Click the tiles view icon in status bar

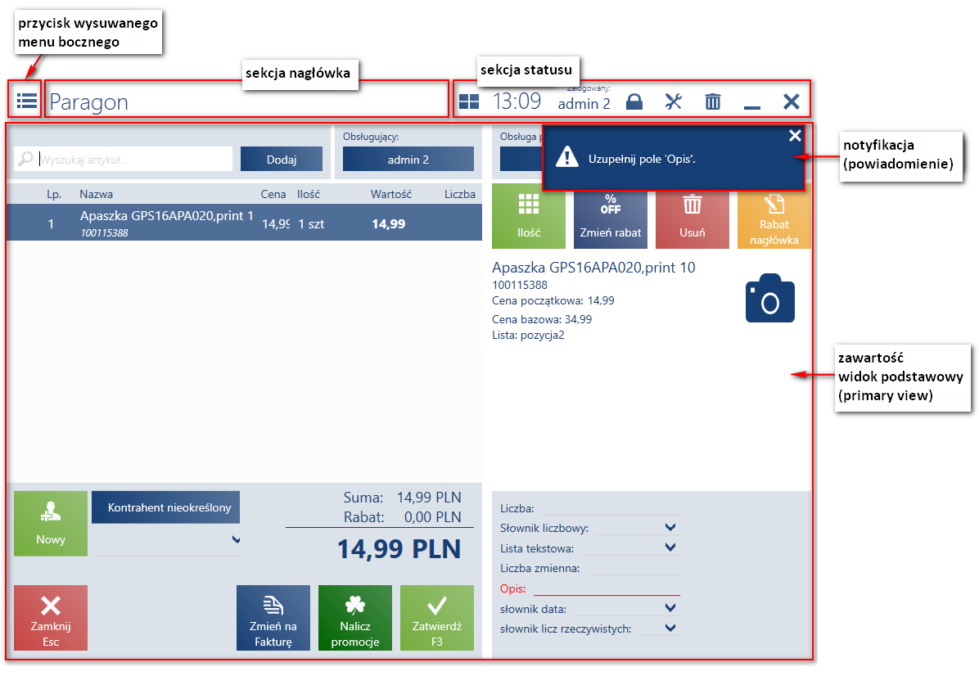click(x=469, y=101)
